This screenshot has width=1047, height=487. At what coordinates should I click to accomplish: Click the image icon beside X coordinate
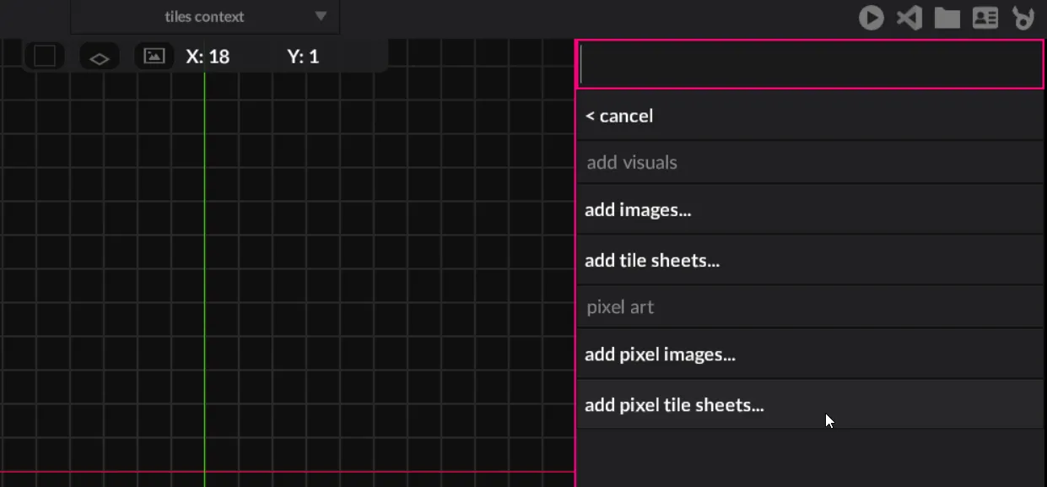(154, 57)
